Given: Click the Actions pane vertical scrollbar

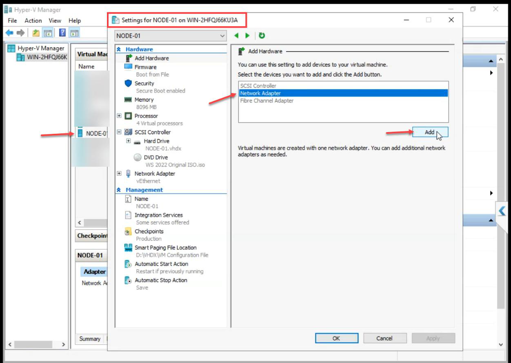Looking at the screenshot, I should (501, 186).
